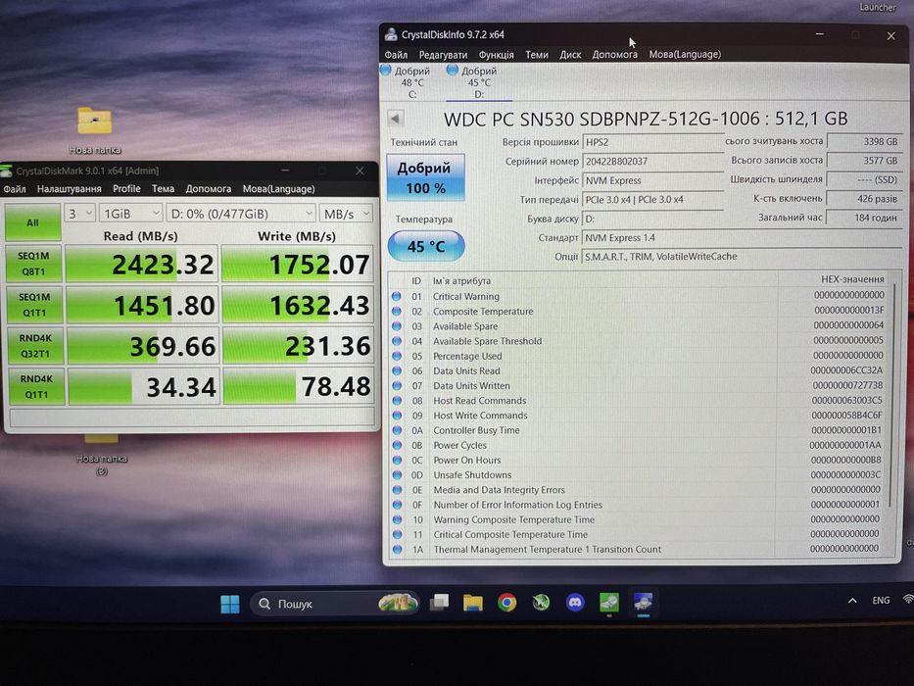This screenshot has height=686, width=914.
Task: Click the serial number field 20422B802037
Action: (x=652, y=162)
